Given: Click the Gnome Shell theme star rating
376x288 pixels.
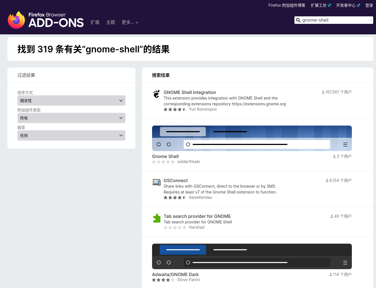Looking at the screenshot, I should [x=163, y=162].
